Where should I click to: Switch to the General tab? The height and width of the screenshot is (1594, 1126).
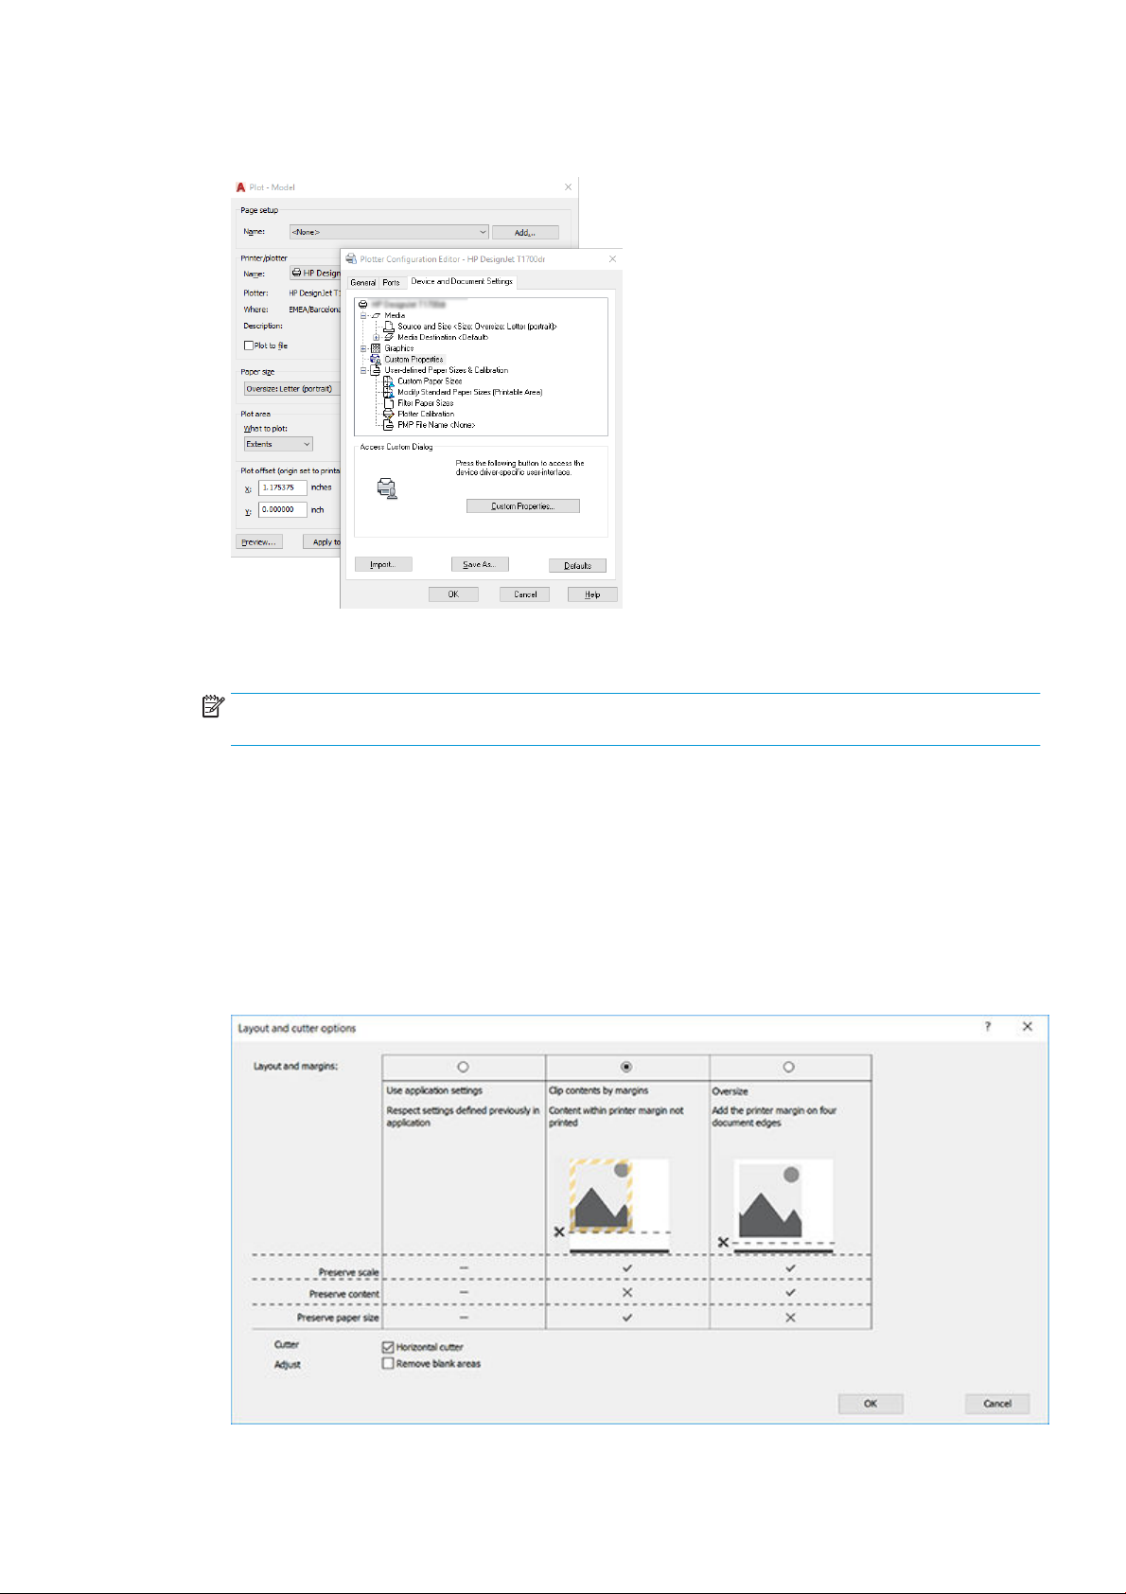pos(363,283)
